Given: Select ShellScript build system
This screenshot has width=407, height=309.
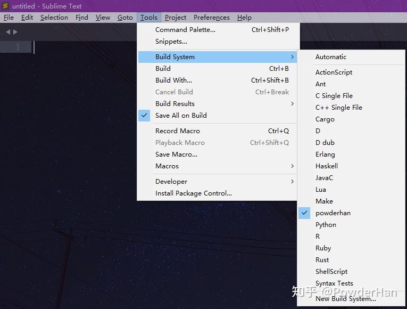Looking at the screenshot, I should pos(351,272).
